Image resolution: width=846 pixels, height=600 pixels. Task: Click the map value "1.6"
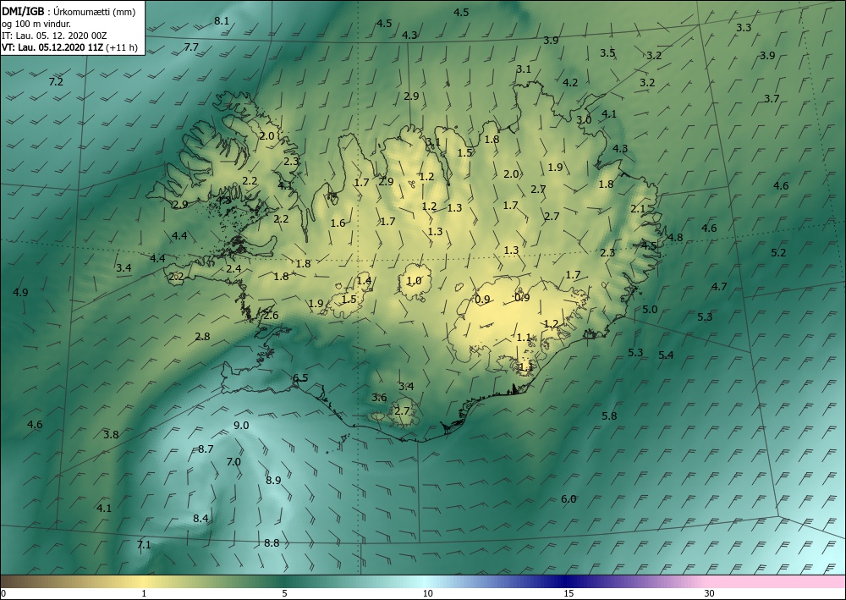point(338,223)
